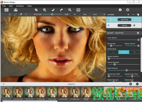Click the lock icon on Canvas layer
The width and height of the screenshot is (142, 102).
click(134, 25)
